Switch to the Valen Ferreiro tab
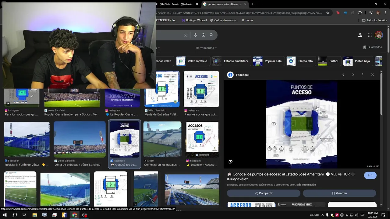Image resolution: width=390 pixels, height=219 pixels. coord(177,4)
